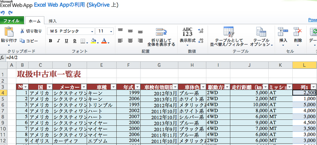Center text horizontally

130,41
